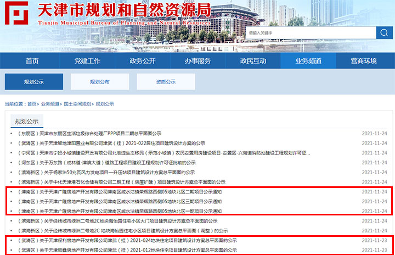
Task: Open the 政务公开 navigation item
Action: [x=143, y=61]
